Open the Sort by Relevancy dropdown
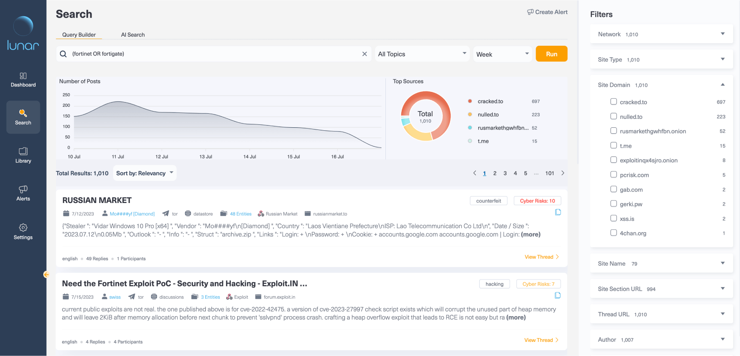Image resolution: width=740 pixels, height=356 pixels. [145, 173]
